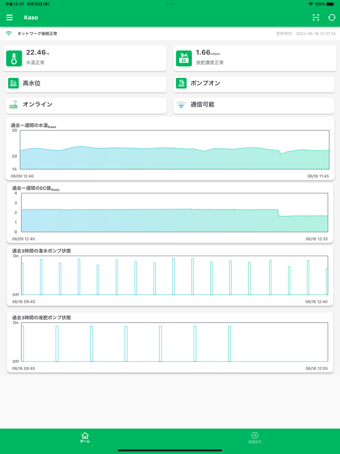This screenshot has width=340, height=454.
Task: Click inside the weekly water temperature chart
Action: coord(174,150)
